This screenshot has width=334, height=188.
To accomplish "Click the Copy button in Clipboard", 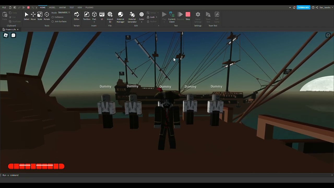I will (x=13, y=13).
